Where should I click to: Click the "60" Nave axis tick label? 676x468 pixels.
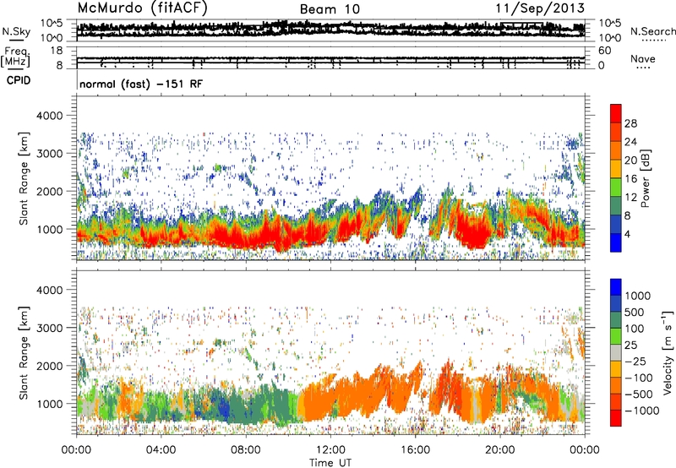click(605, 51)
